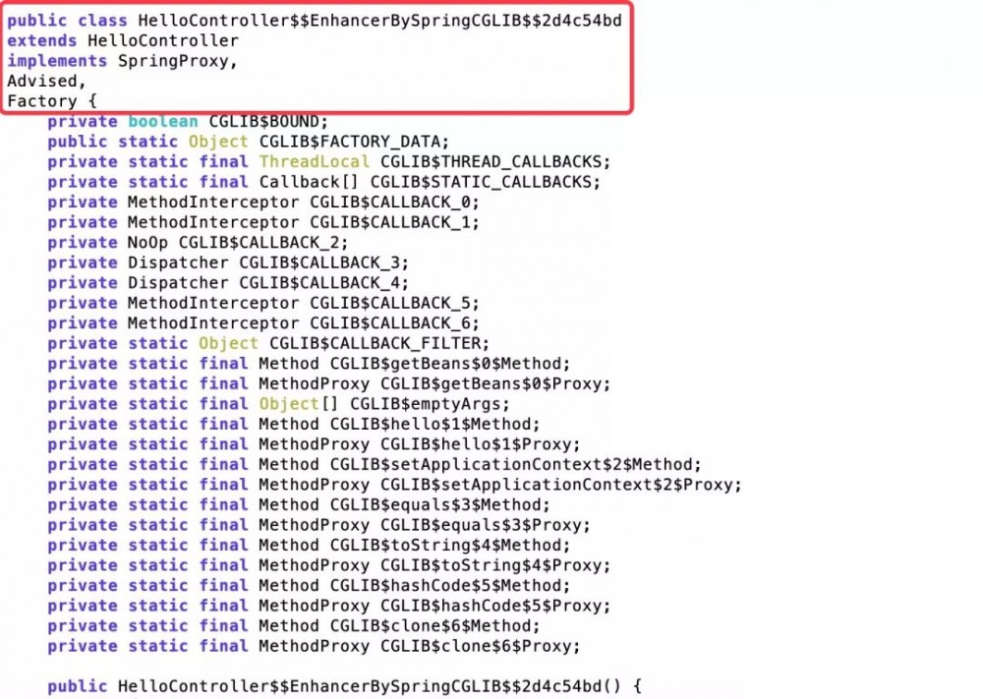The width and height of the screenshot is (983, 699).
Task: Click the 'Factory {' line
Action: pos(52,101)
